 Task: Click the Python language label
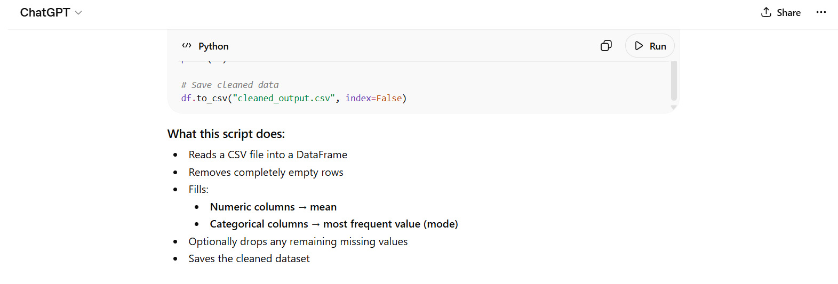pos(213,46)
